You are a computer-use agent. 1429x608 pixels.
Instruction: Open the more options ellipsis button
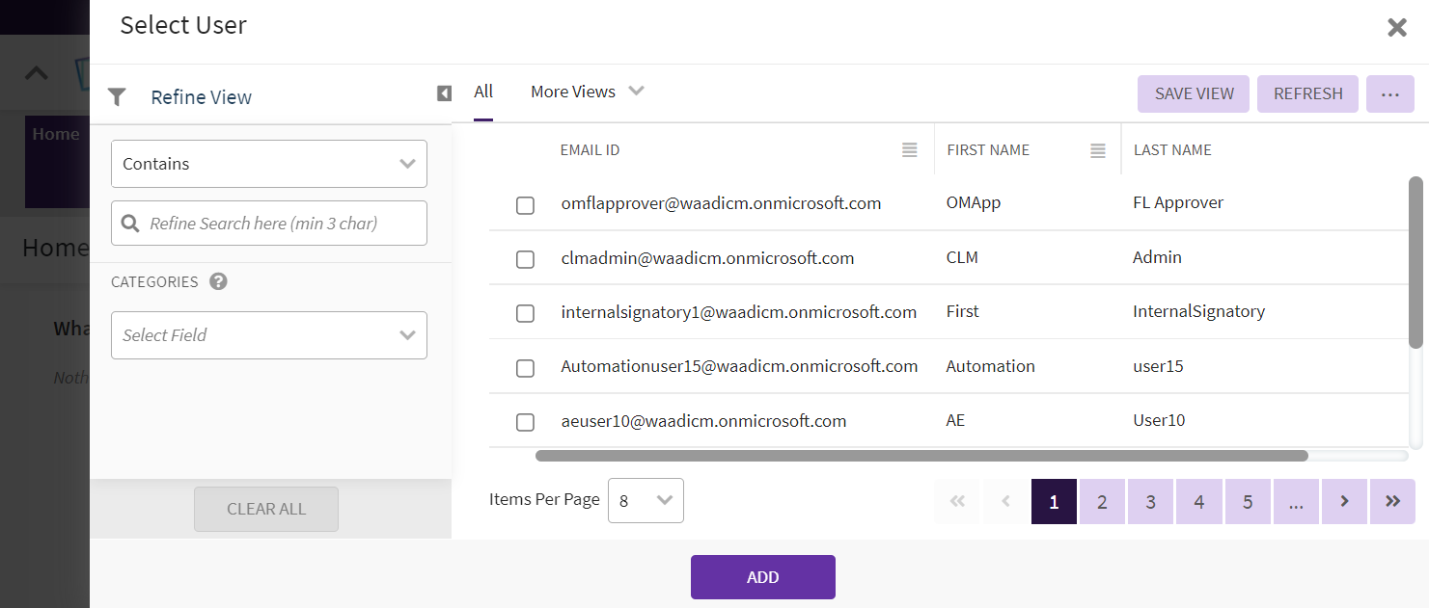(x=1389, y=94)
